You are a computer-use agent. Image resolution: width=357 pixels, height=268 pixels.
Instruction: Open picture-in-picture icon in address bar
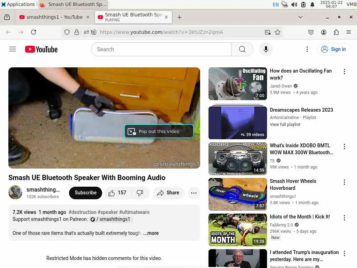pyautogui.click(x=267, y=32)
